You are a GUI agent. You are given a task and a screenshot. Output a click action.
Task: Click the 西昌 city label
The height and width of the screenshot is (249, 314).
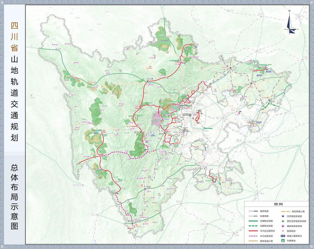click(149, 187)
